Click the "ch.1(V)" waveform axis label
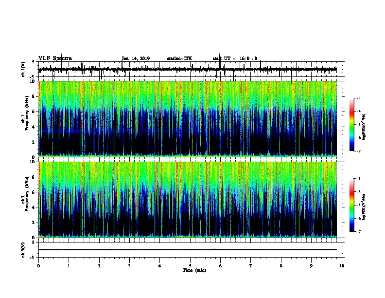 point(23,69)
